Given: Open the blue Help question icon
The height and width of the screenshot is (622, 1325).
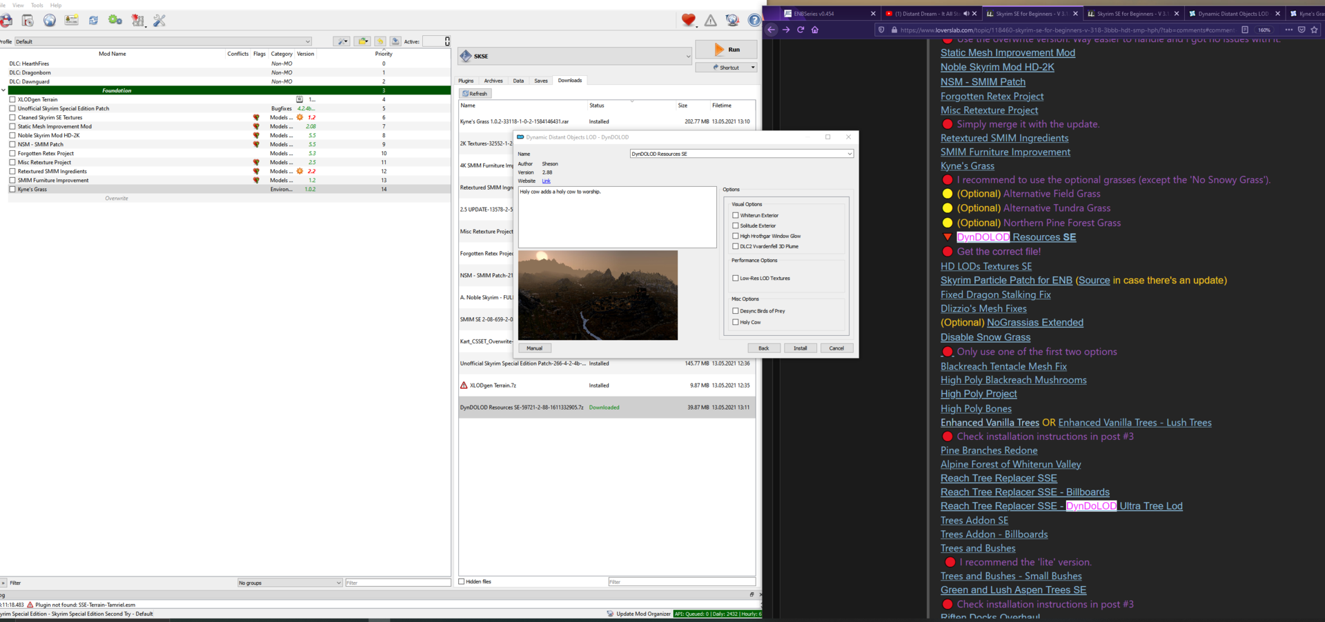Looking at the screenshot, I should [754, 21].
